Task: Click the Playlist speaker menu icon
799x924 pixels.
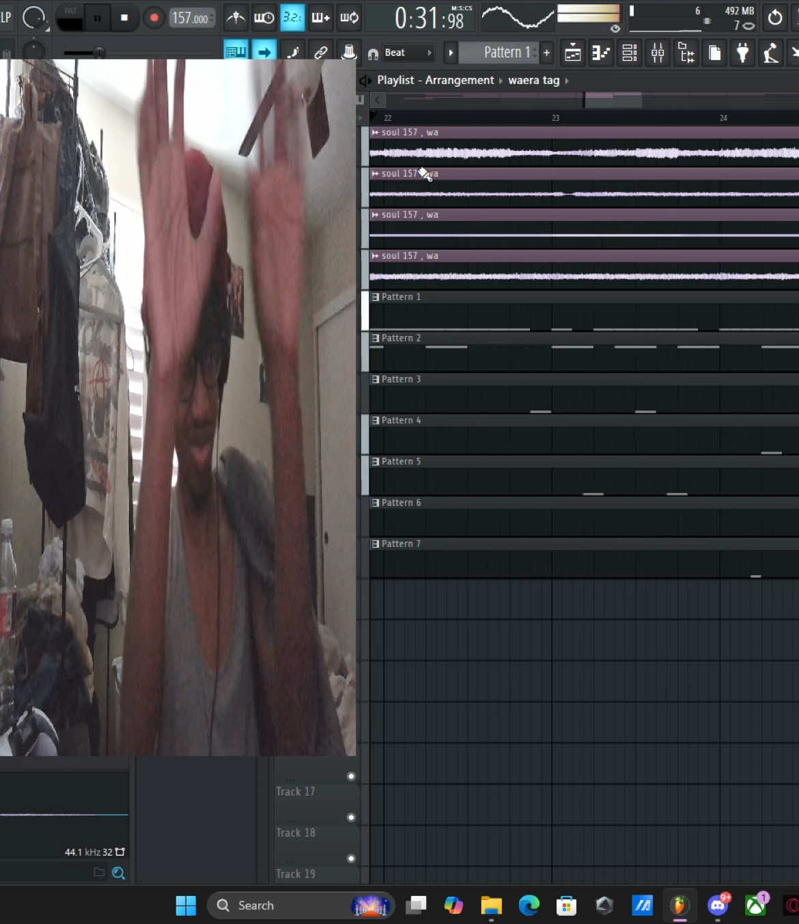Action: (365, 81)
